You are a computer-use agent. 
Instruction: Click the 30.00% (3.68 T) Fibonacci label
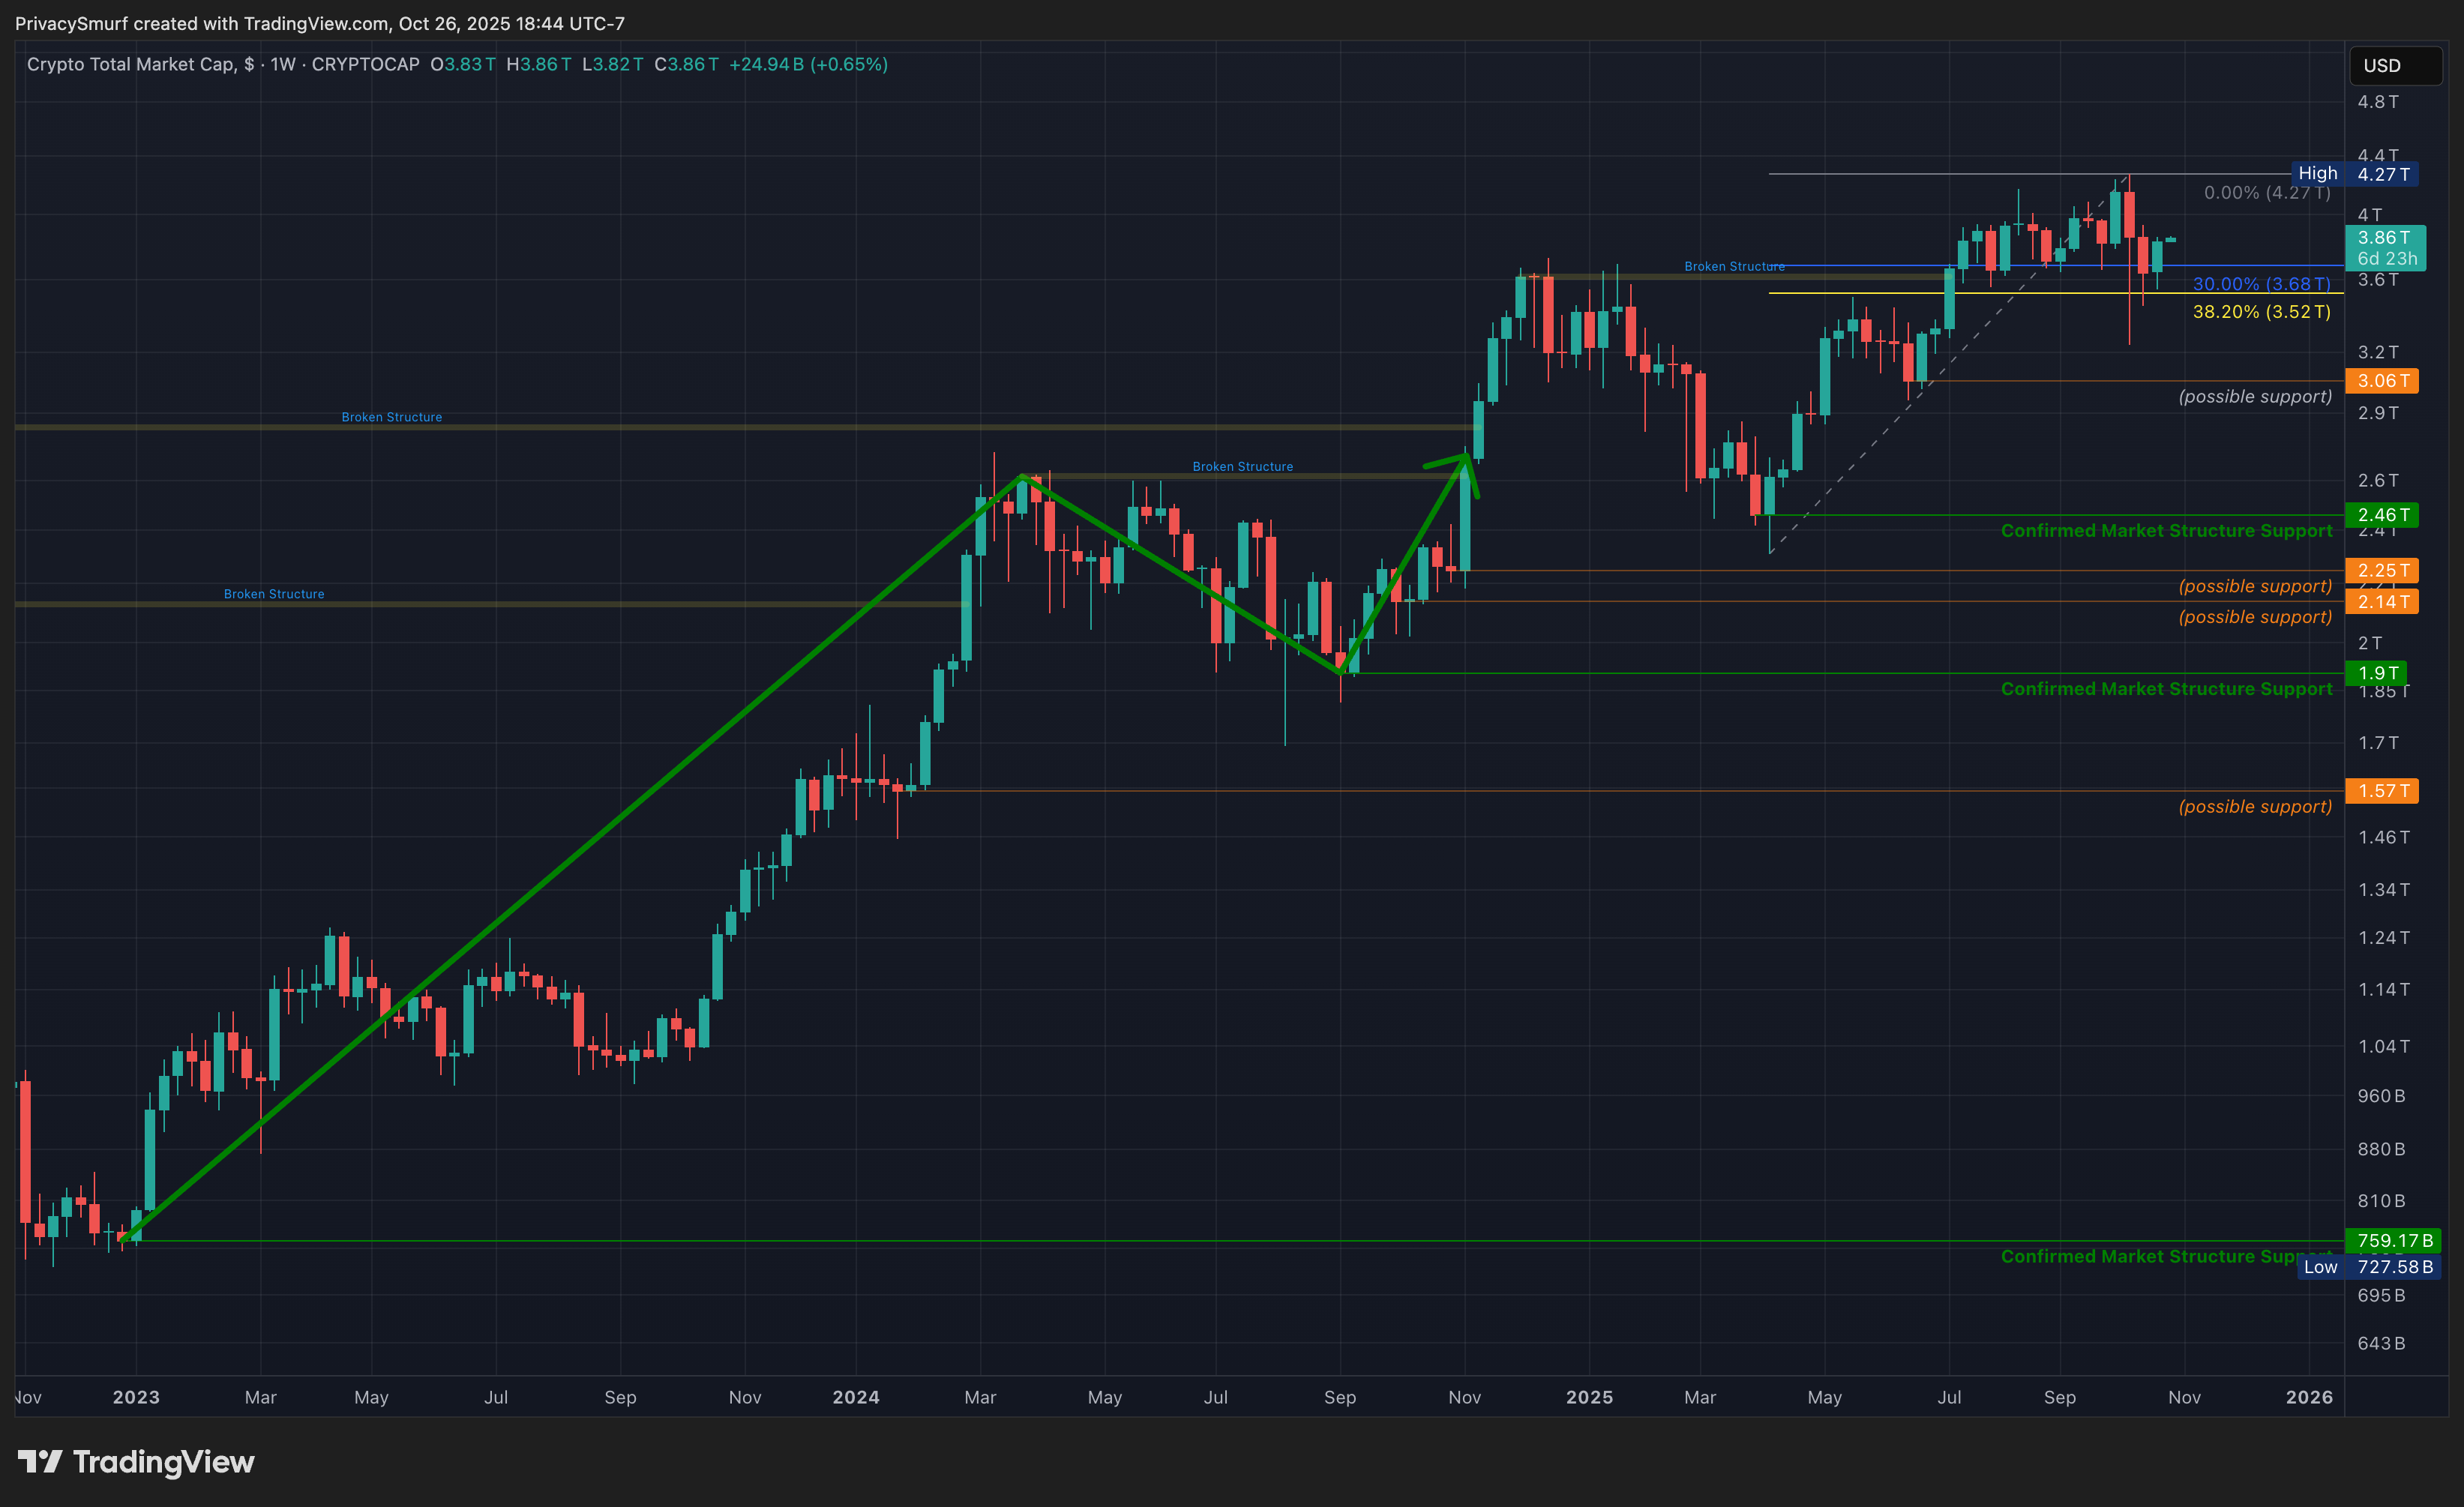point(2261,284)
